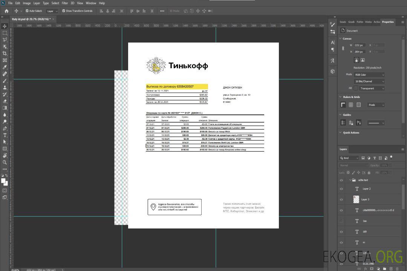Select the Pen tool

pyautogui.click(x=5, y=128)
